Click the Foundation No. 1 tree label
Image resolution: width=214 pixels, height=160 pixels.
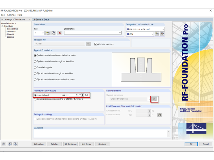tap(9, 23)
